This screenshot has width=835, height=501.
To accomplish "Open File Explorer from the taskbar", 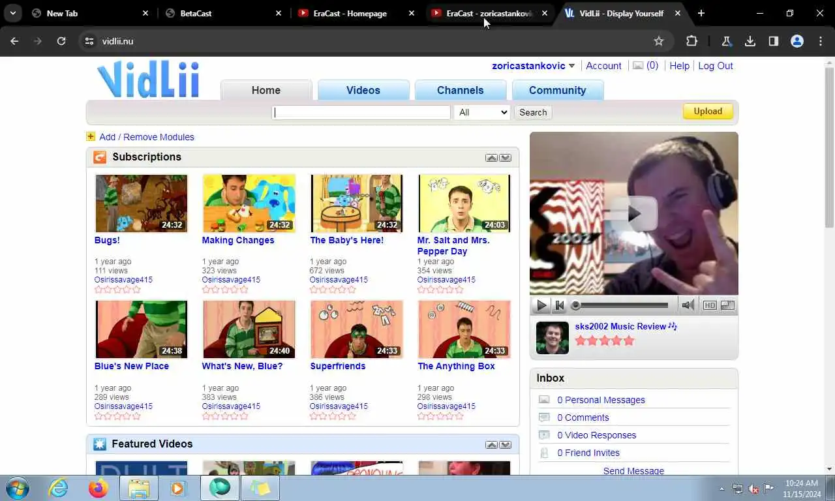I will coord(139,488).
